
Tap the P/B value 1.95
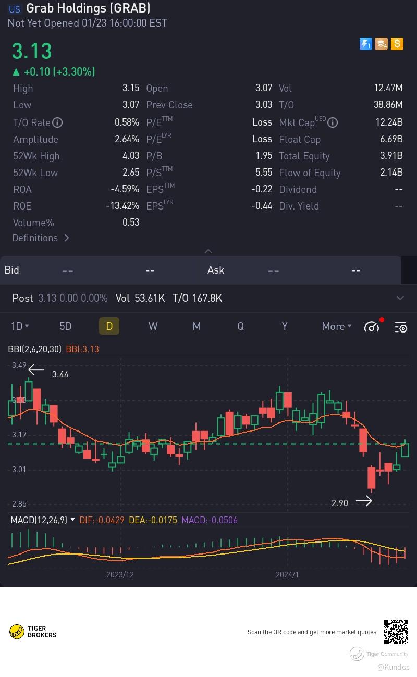tap(264, 156)
